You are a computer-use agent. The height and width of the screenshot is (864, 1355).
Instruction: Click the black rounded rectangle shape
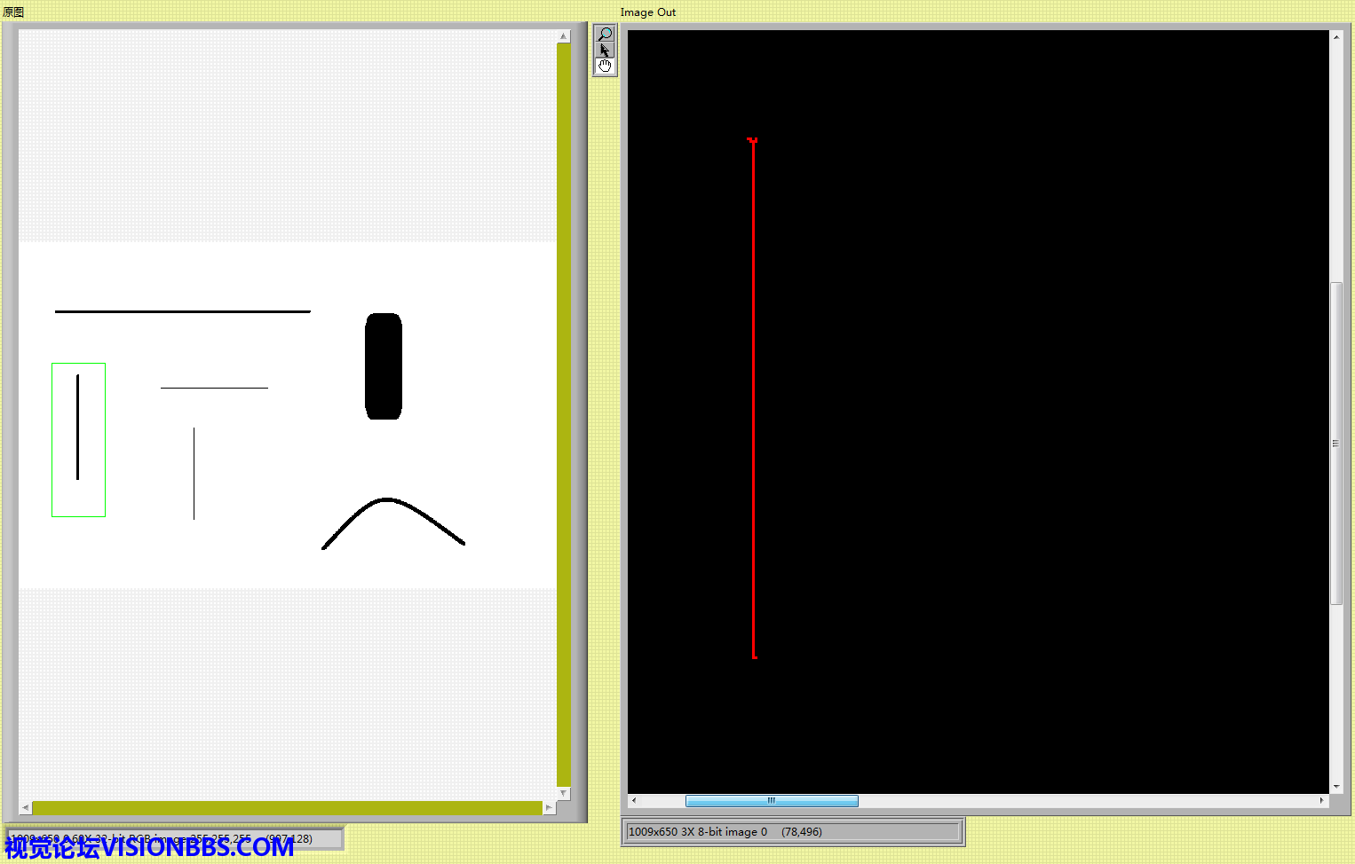pos(384,365)
